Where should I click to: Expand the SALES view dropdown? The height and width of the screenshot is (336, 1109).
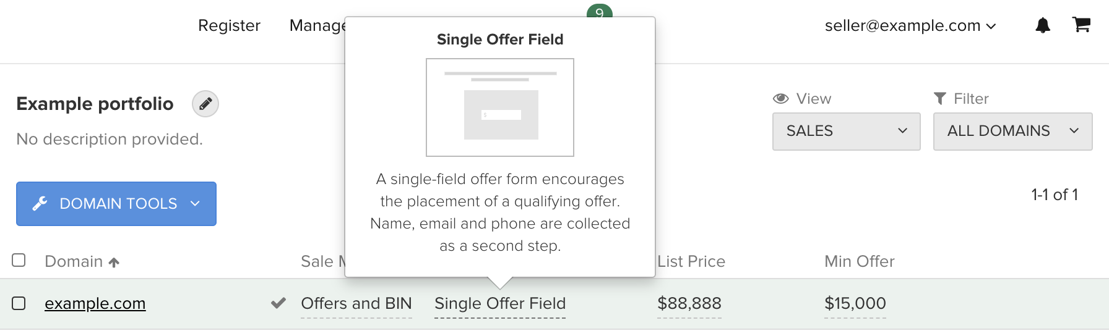pos(846,131)
